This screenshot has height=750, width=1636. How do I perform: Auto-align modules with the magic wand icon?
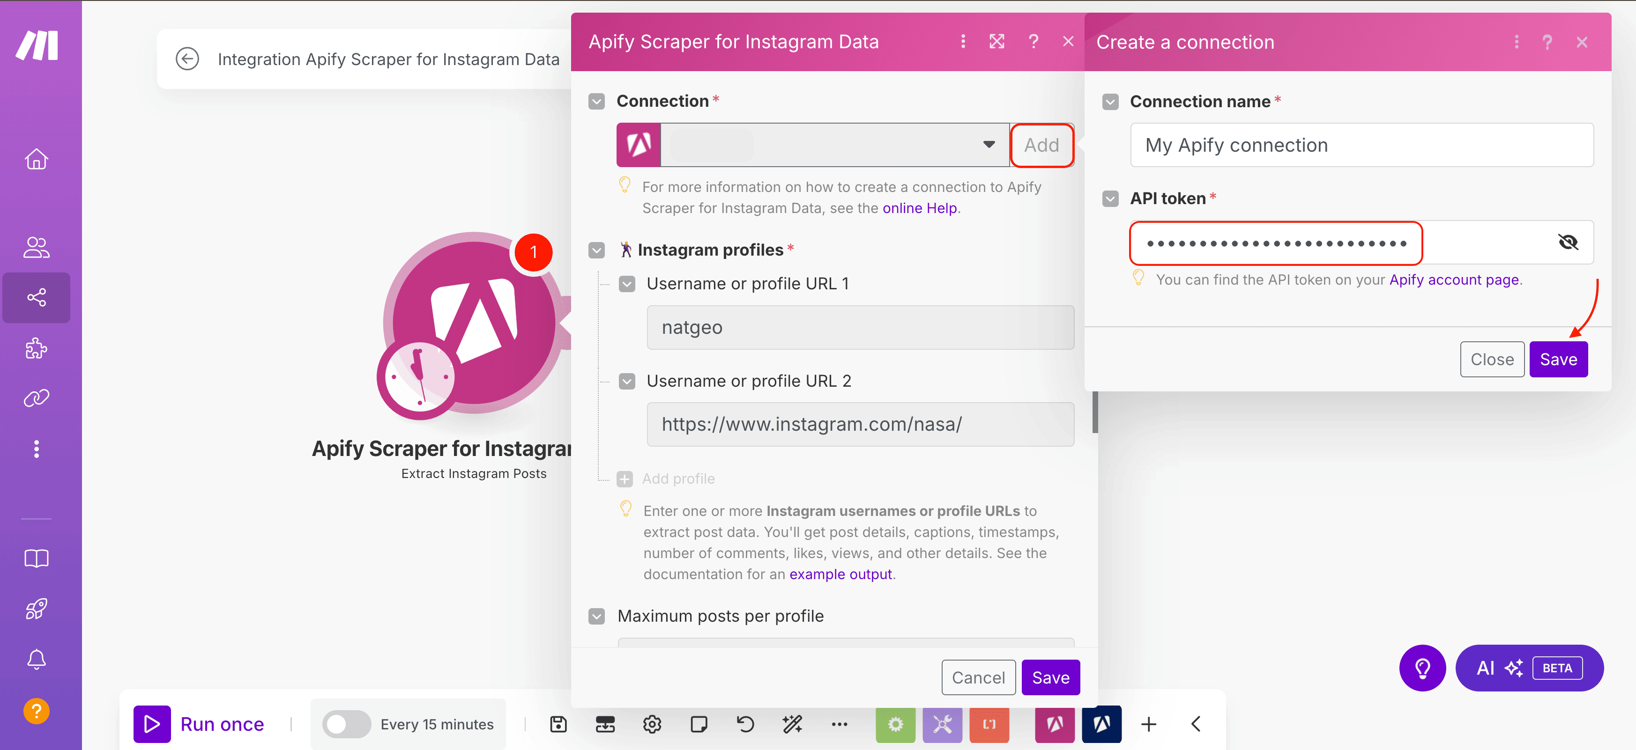coord(792,724)
